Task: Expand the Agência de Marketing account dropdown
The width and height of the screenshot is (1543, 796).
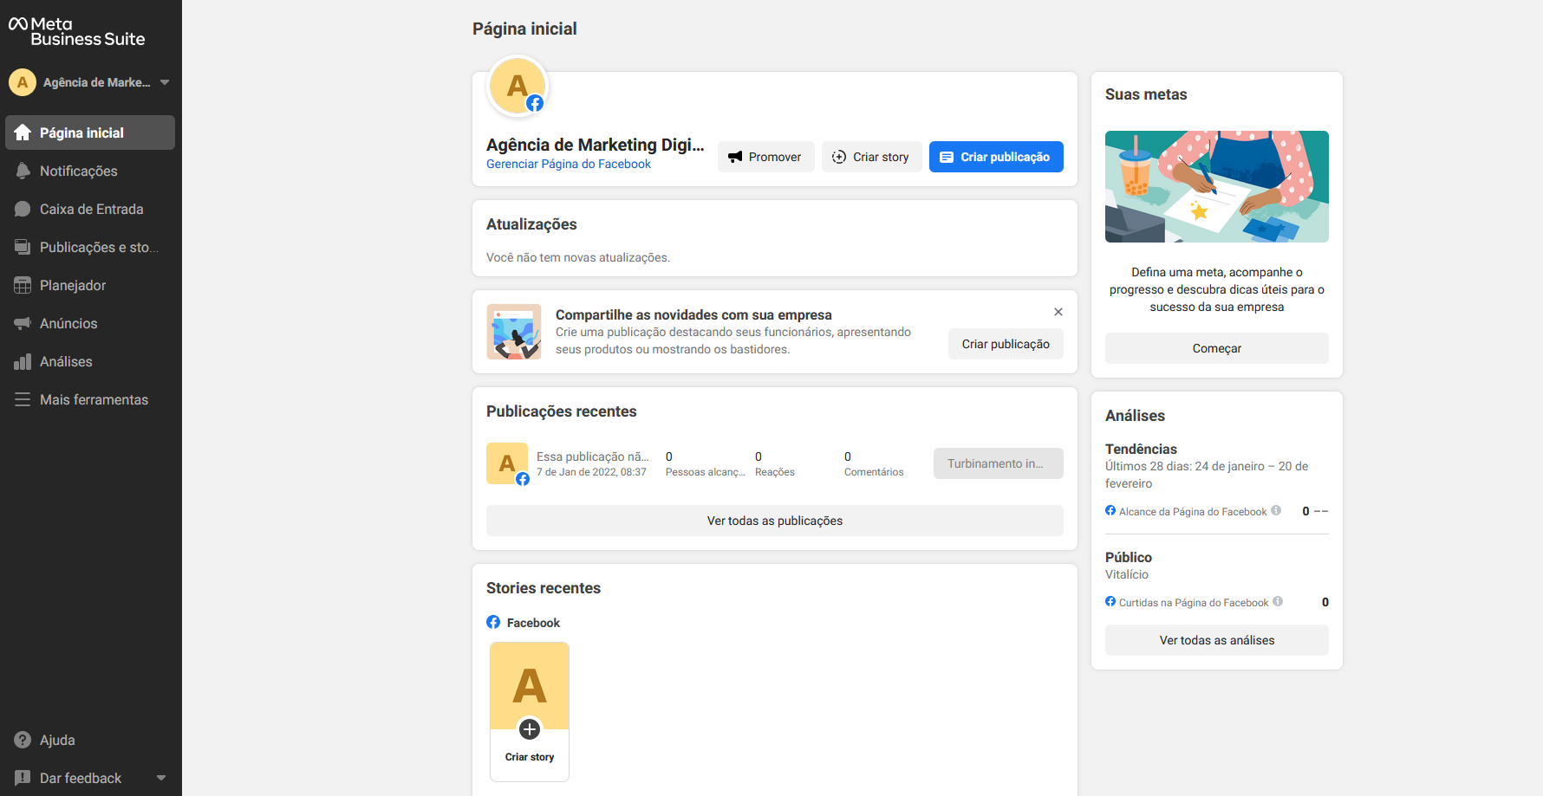Action: (165, 83)
